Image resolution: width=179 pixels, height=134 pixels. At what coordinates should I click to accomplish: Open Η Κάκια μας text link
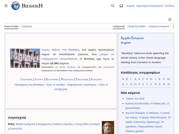pos(158,103)
